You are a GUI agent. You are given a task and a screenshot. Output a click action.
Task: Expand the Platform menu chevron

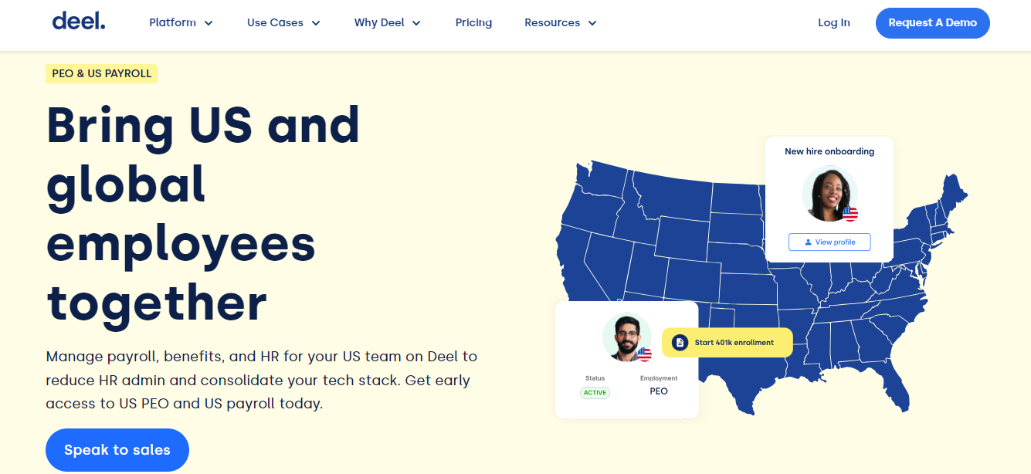tap(209, 23)
